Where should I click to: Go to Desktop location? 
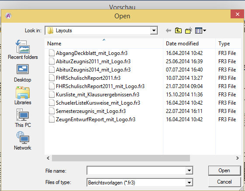click(23, 73)
